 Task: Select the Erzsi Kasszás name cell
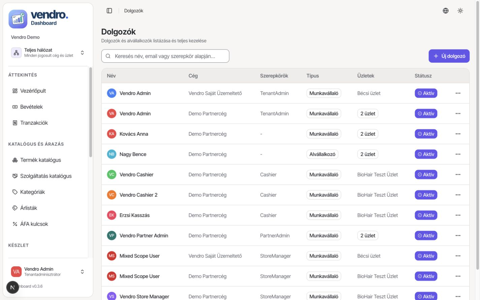click(x=134, y=215)
